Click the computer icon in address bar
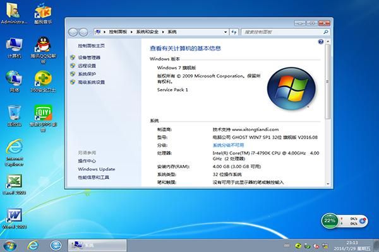The image size is (379, 252). coord(98,31)
